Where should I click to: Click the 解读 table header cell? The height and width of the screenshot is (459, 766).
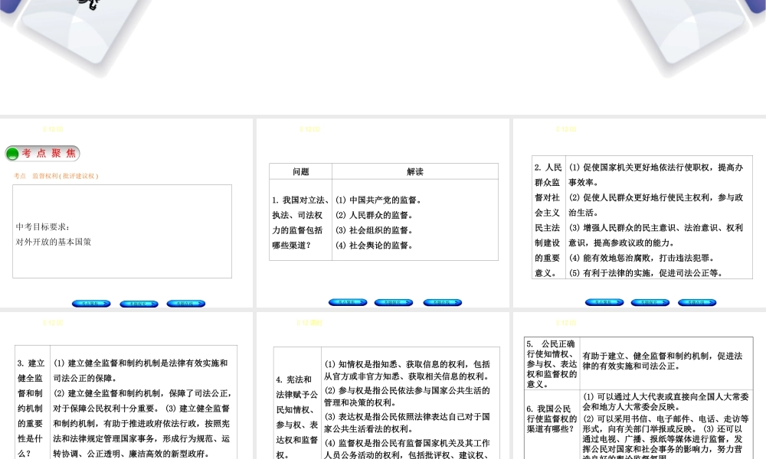pos(415,171)
